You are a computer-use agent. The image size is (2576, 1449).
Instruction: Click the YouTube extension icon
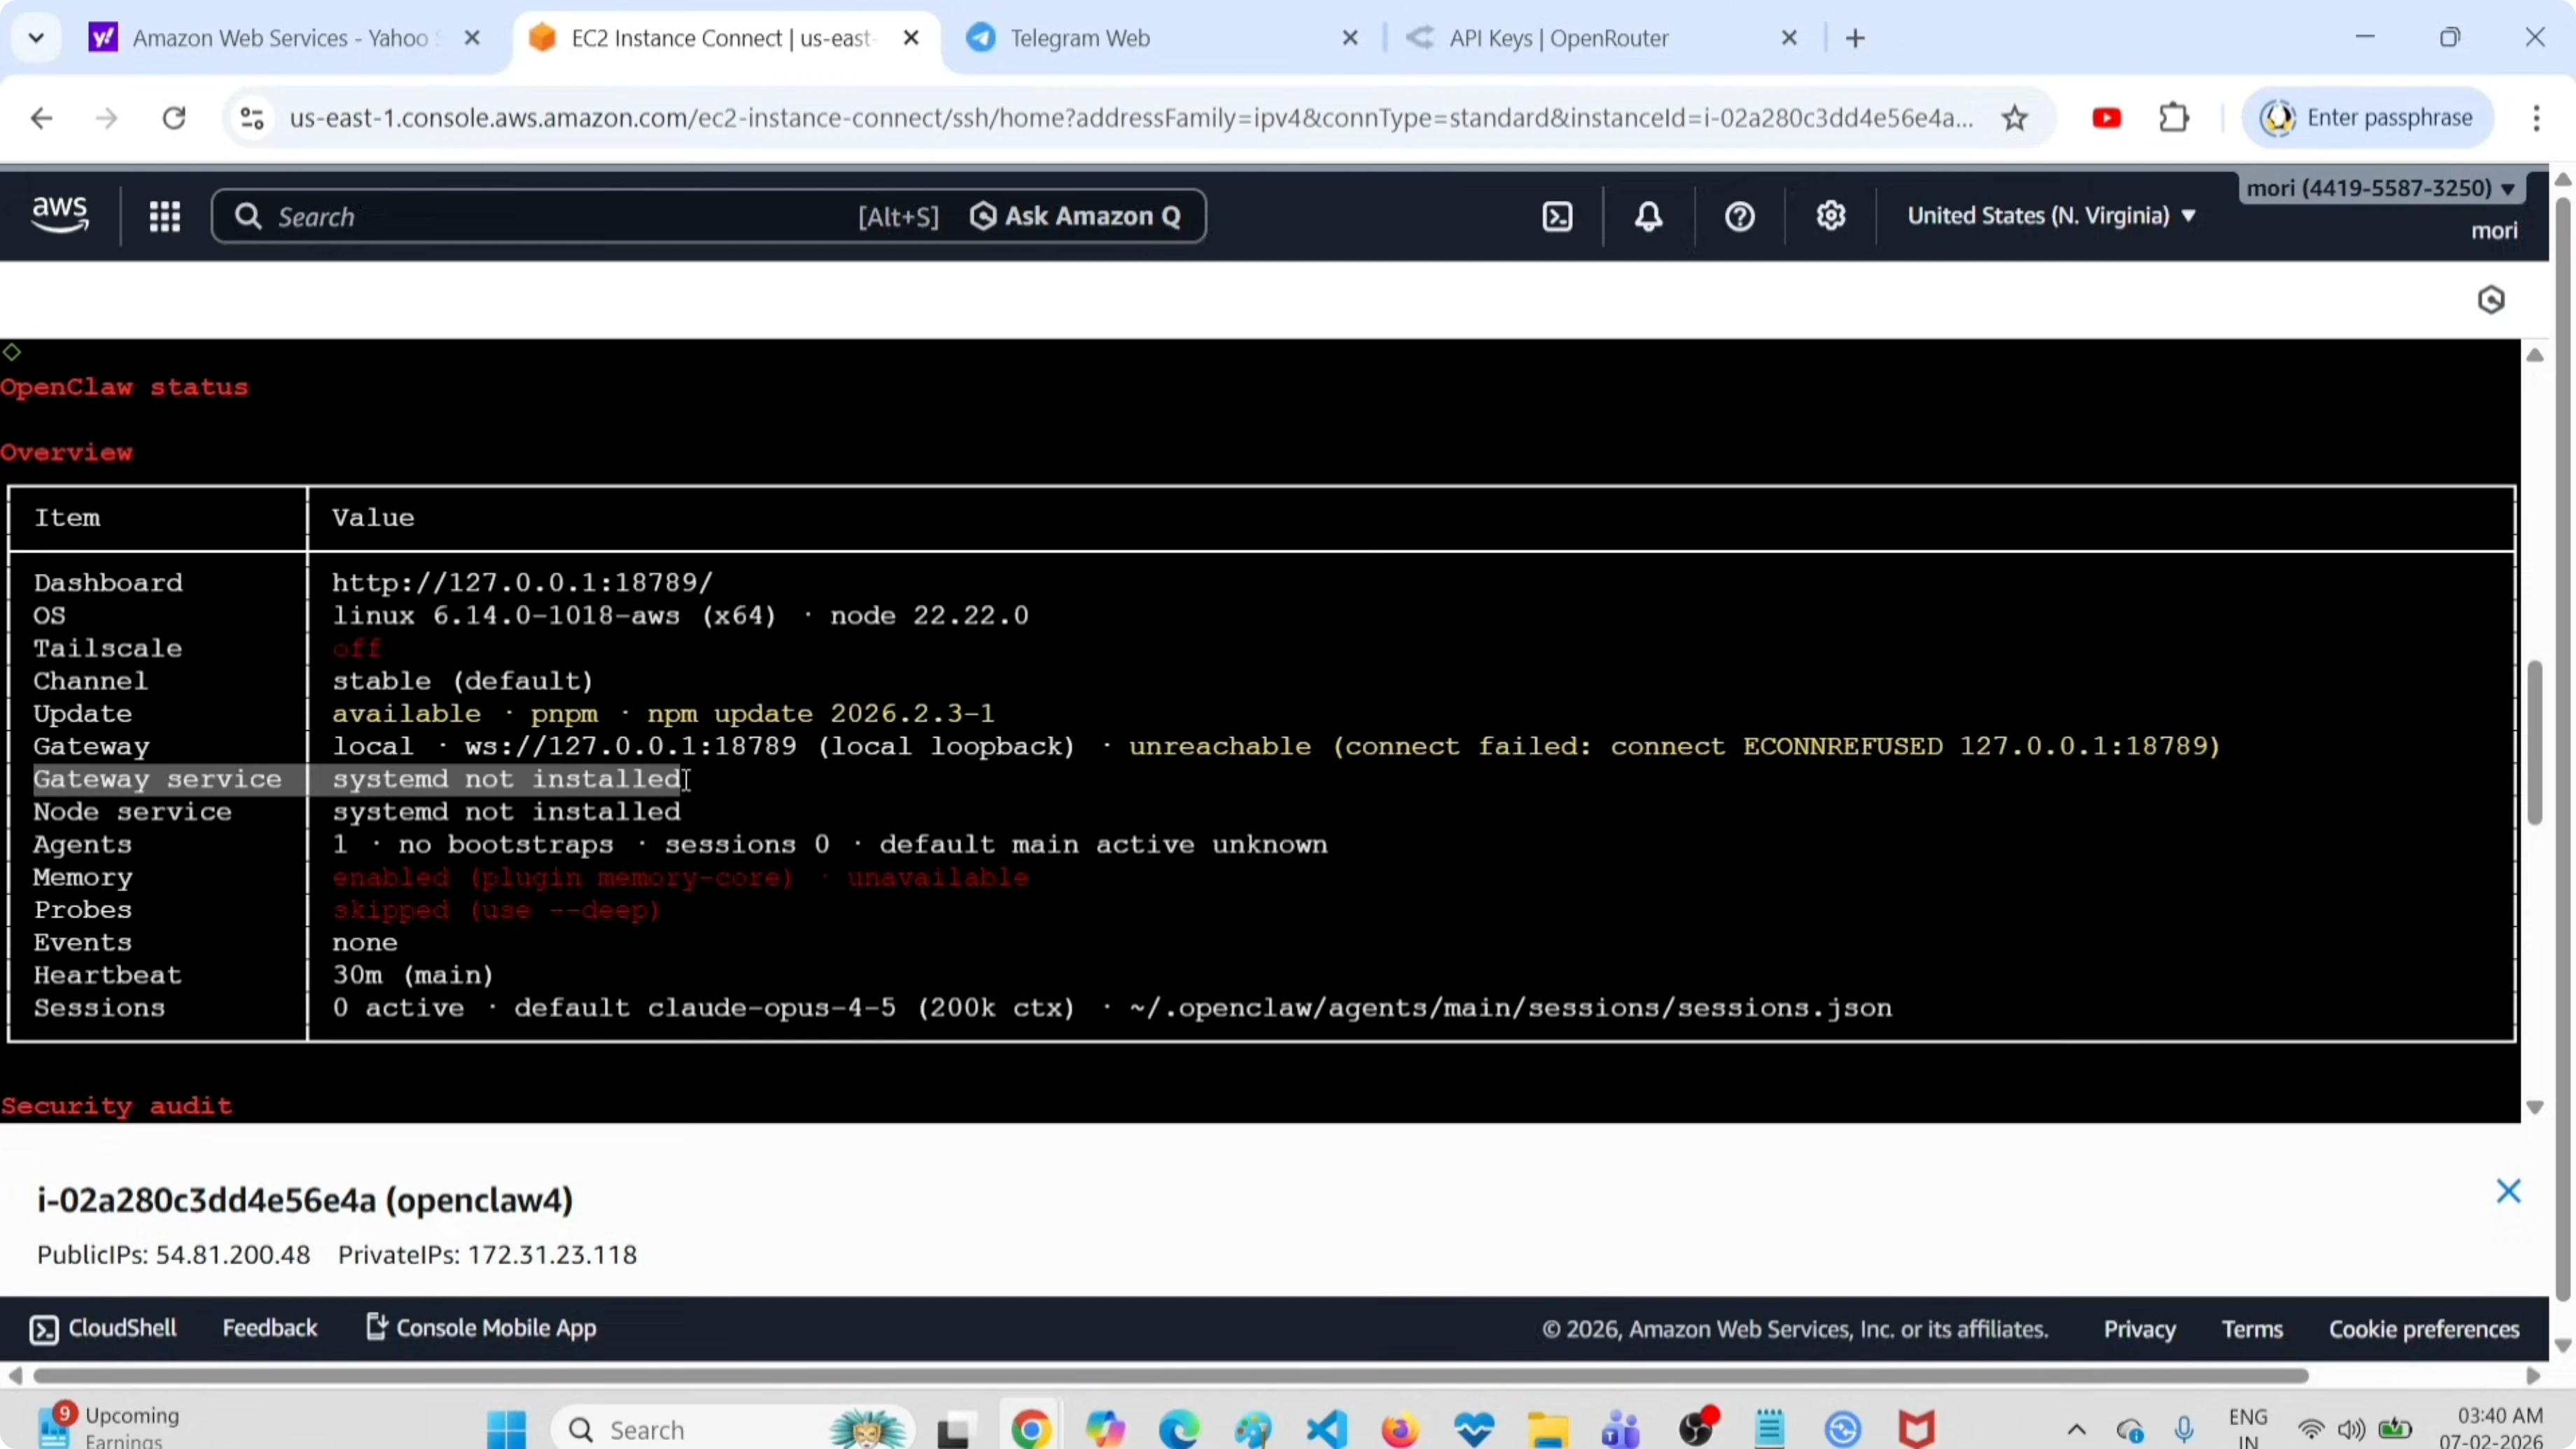point(2107,117)
